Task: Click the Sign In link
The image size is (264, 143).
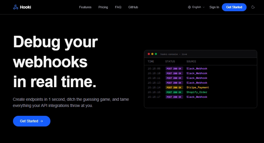Action: coord(214,7)
